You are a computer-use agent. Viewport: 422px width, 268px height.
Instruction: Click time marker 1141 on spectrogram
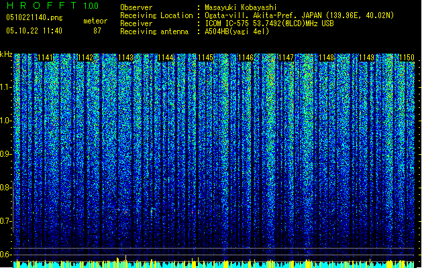pos(45,58)
